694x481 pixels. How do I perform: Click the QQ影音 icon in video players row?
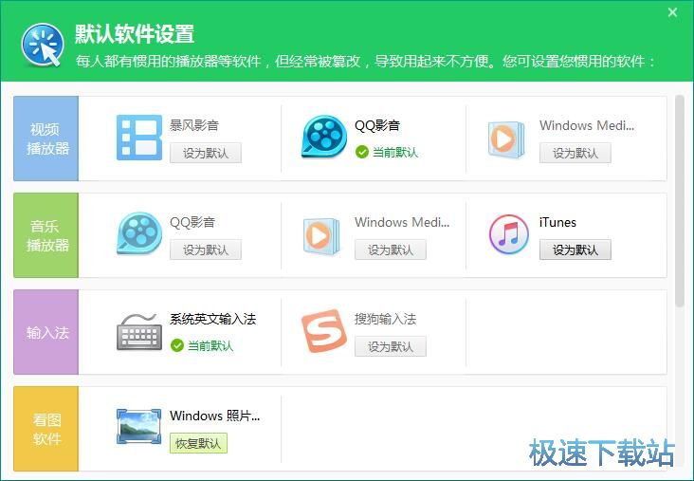pos(324,137)
